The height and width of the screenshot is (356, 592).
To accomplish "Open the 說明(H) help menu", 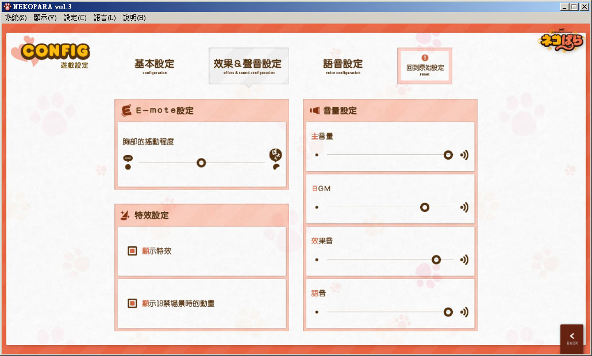I will click(134, 18).
